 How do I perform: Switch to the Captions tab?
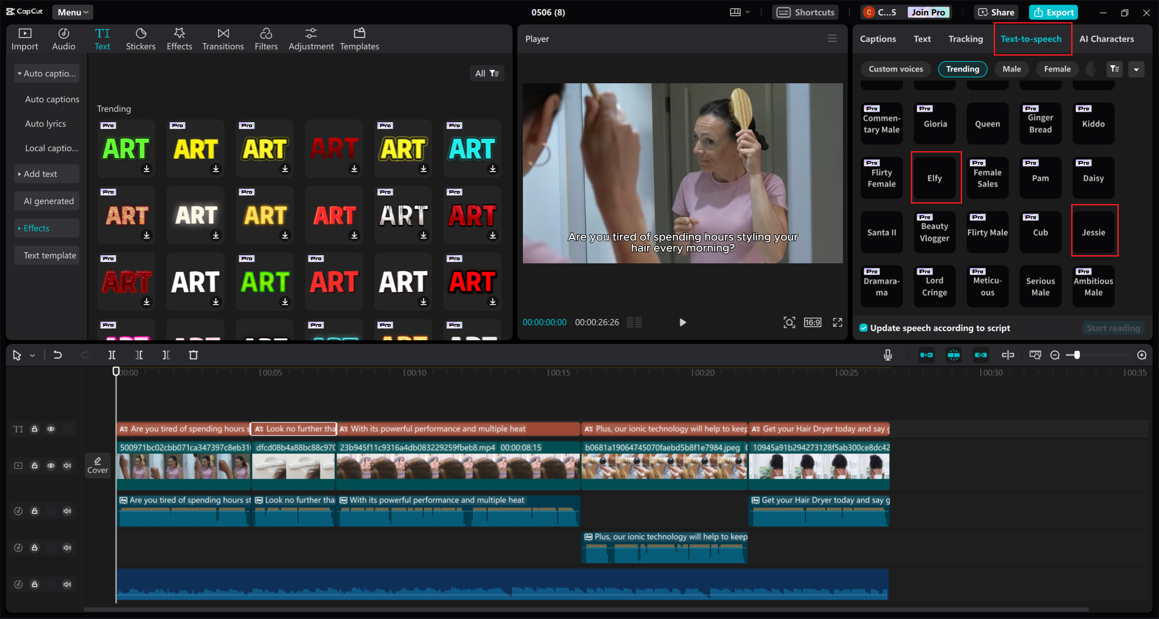[x=877, y=39]
